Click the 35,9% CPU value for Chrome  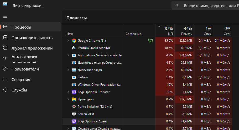(x=169, y=41)
